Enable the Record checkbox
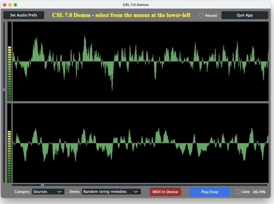 (x=202, y=16)
